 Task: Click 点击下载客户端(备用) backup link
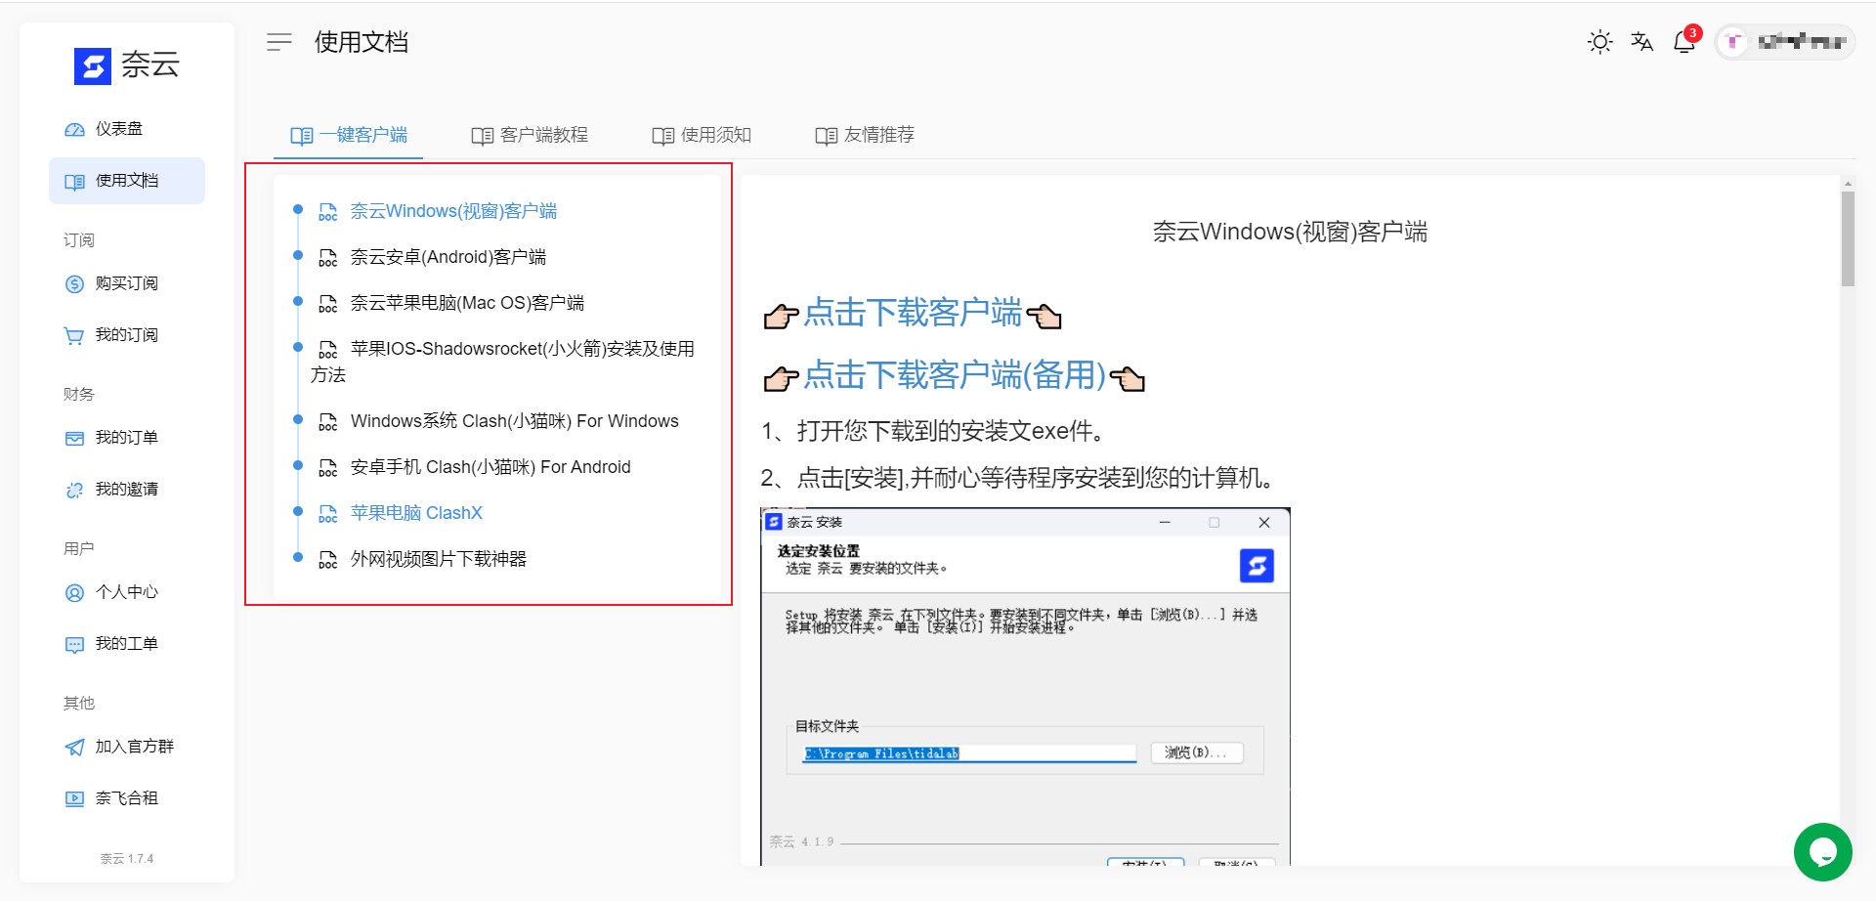click(x=955, y=375)
